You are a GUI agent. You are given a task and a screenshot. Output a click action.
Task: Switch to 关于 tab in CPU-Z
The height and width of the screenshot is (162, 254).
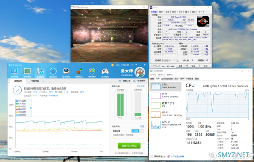pos(200,12)
